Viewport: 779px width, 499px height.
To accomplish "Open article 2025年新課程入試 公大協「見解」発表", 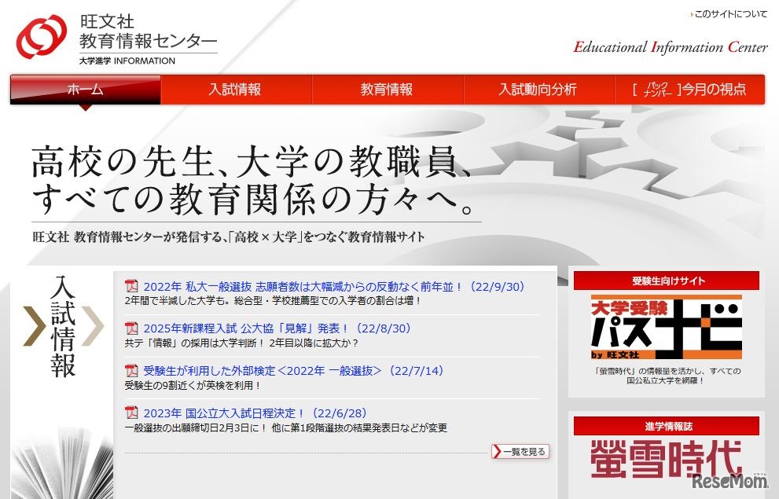I will point(277,328).
